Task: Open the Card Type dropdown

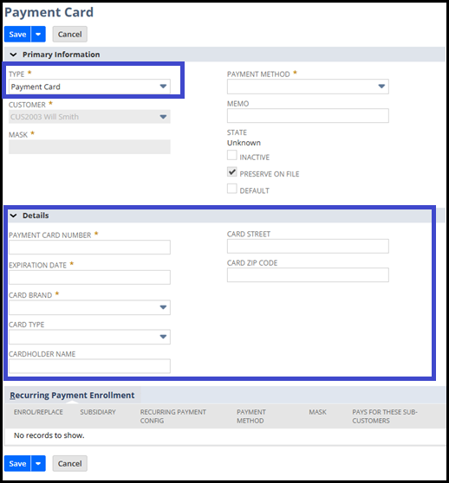Action: tap(89, 337)
